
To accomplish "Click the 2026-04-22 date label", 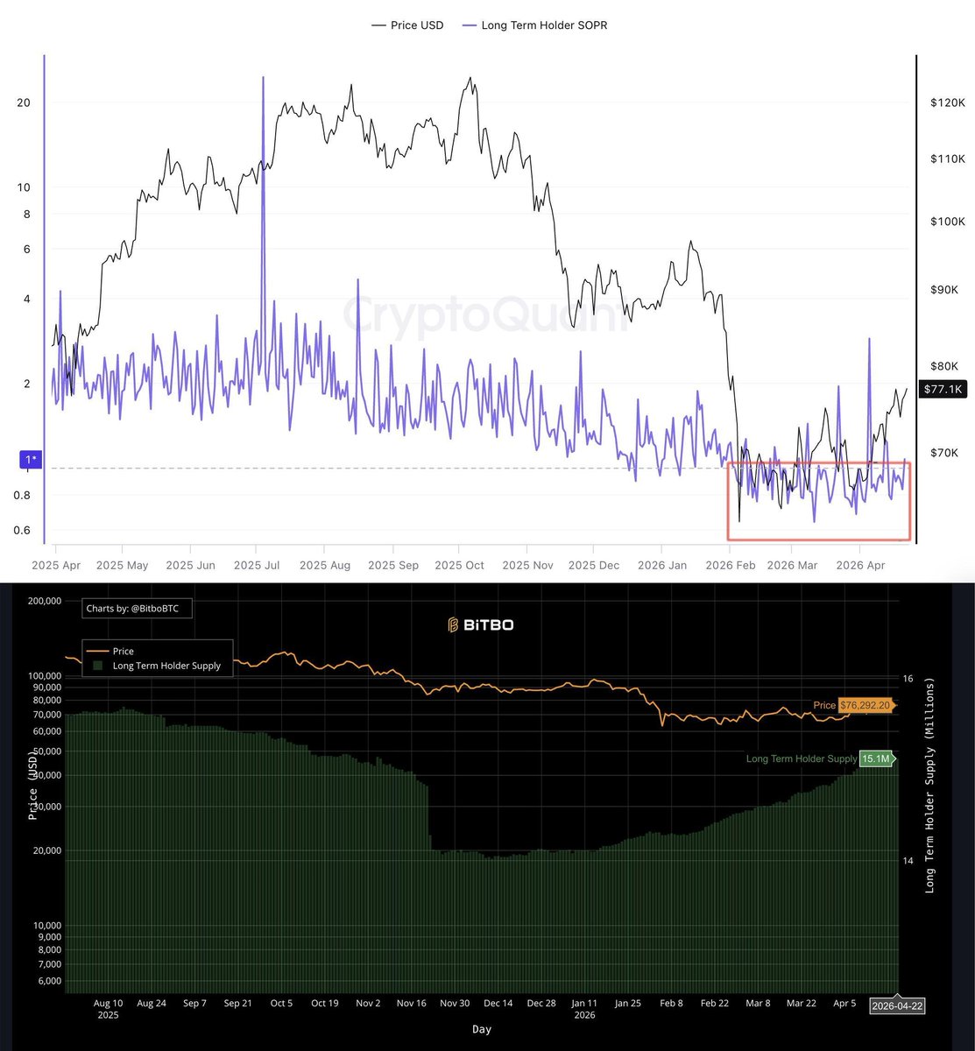I will [897, 1006].
